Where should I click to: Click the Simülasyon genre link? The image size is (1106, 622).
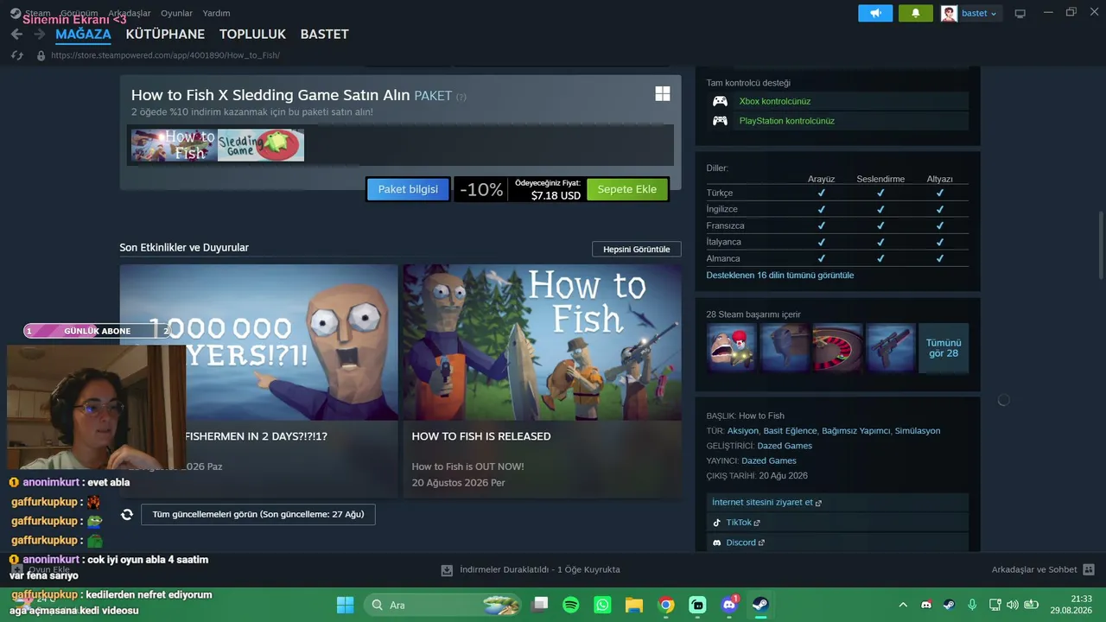[918, 431]
